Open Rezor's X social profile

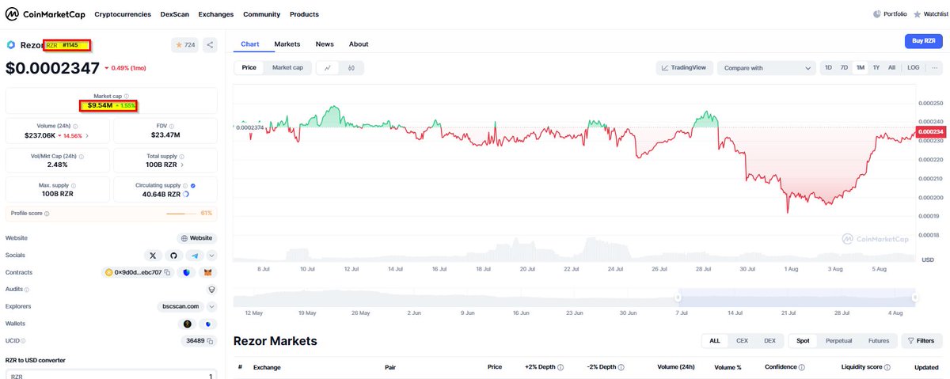tap(154, 256)
